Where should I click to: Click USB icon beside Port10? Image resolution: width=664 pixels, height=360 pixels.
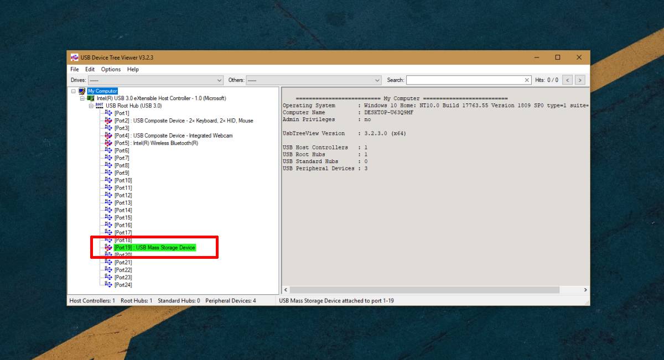pos(108,180)
